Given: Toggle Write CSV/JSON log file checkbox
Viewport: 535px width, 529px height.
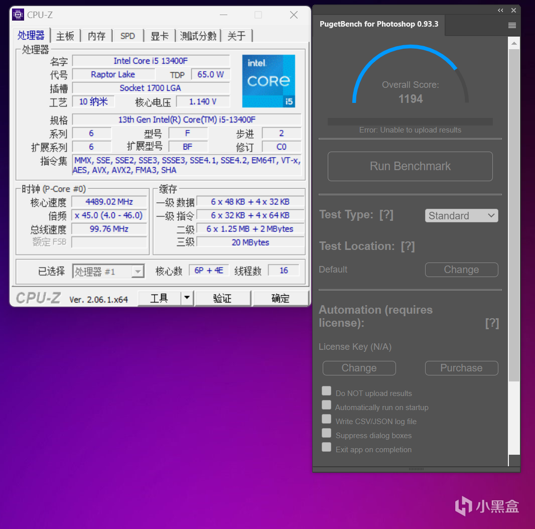Looking at the screenshot, I should click(327, 419).
